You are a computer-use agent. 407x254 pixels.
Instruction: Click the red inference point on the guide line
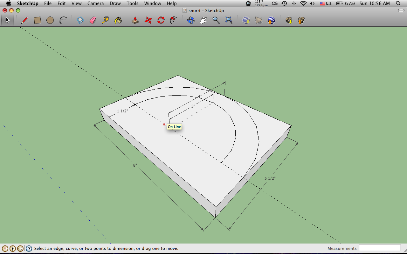pos(164,124)
